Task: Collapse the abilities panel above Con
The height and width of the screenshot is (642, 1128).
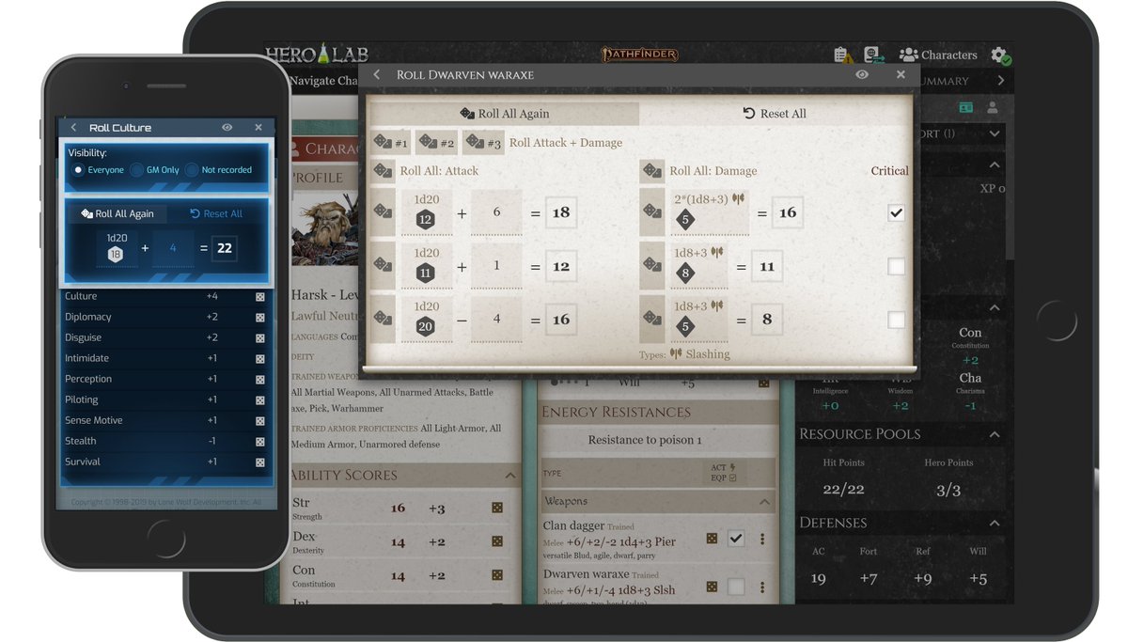Action: pos(995,308)
